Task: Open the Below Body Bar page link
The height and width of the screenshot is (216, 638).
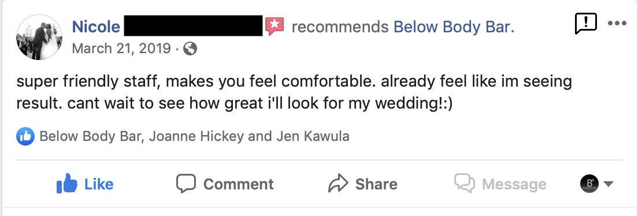Action: tap(452, 27)
